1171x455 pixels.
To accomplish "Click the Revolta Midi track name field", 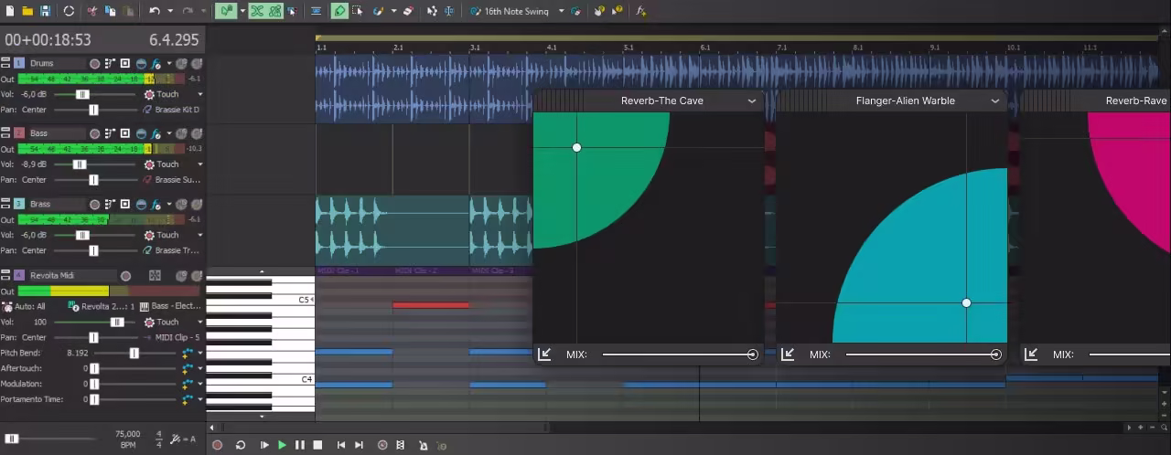I will click(x=73, y=276).
